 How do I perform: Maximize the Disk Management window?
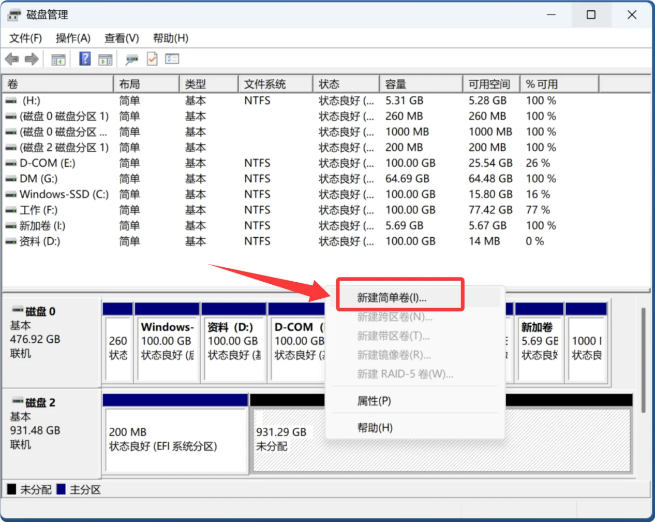click(x=591, y=15)
